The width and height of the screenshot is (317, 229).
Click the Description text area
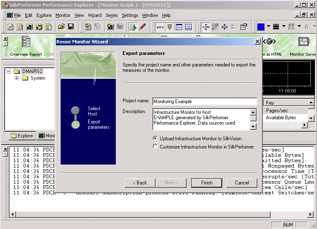[202, 119]
